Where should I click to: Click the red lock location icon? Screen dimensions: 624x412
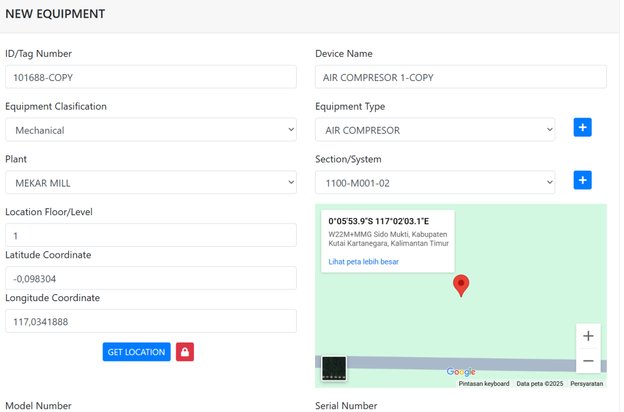(x=185, y=352)
